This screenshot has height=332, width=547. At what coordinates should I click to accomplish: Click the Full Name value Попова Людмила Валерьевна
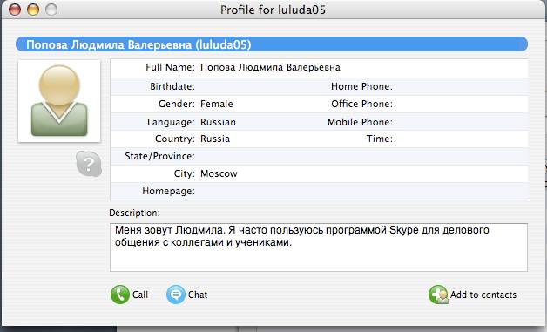coord(270,67)
